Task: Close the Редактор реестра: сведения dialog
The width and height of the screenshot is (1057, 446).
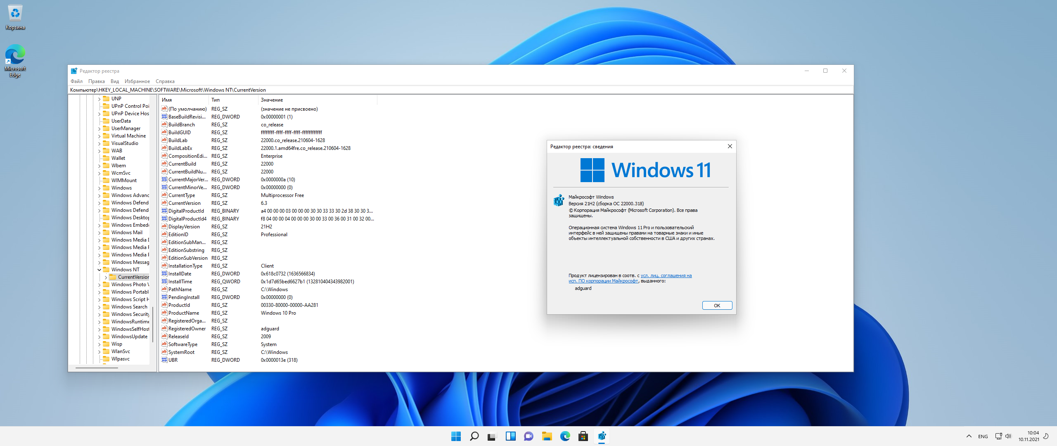Action: coord(730,146)
